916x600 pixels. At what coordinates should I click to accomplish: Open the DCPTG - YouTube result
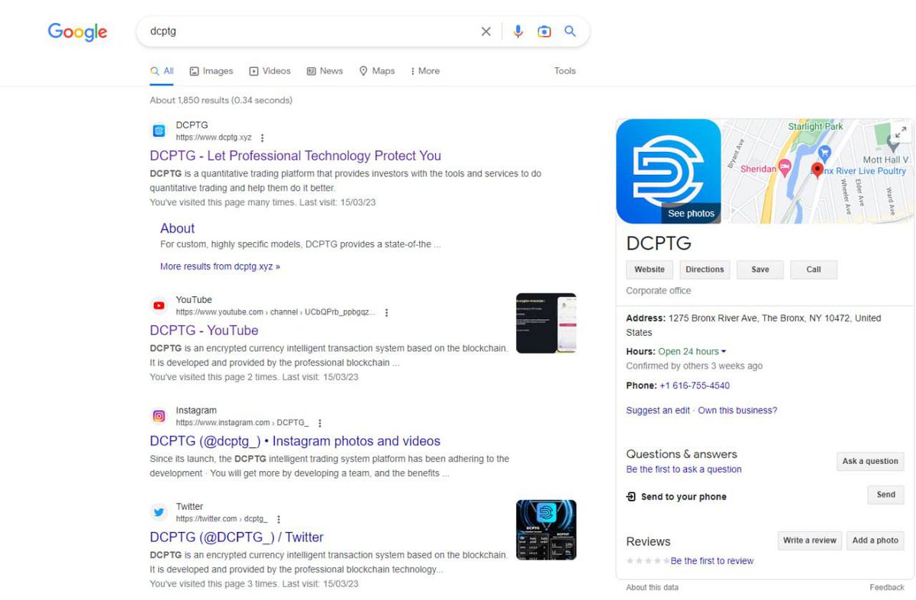204,331
